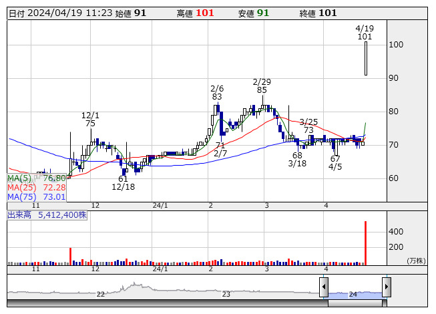This screenshot has height=314, width=436.
Task: Click the 2/29 high label of 85
Action: click(x=262, y=86)
